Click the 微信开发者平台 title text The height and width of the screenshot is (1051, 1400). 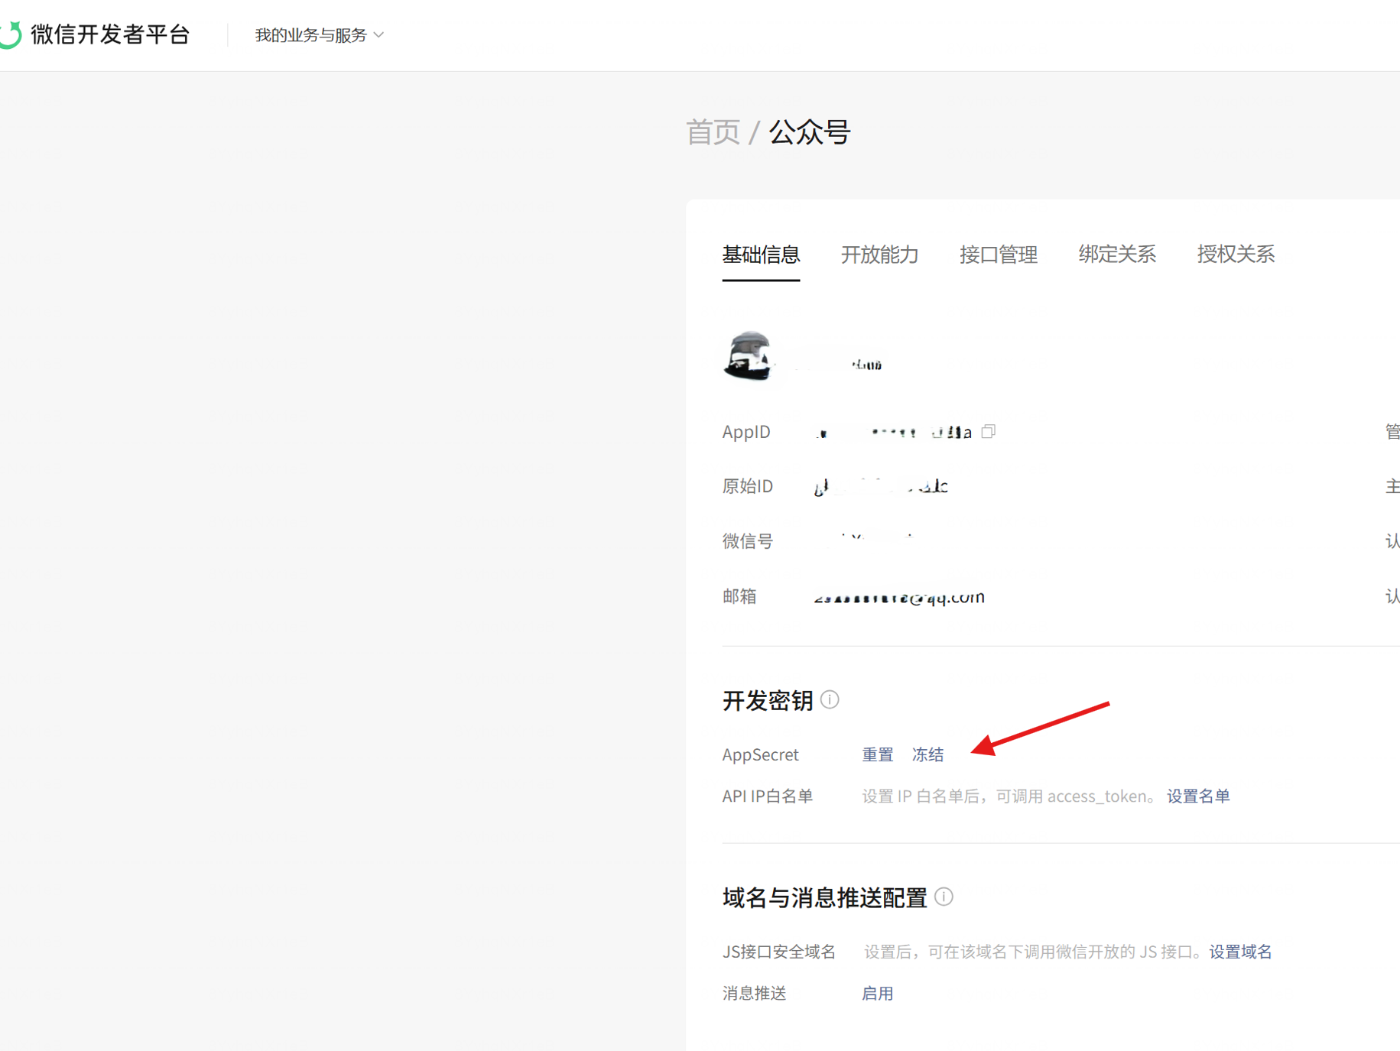(110, 34)
